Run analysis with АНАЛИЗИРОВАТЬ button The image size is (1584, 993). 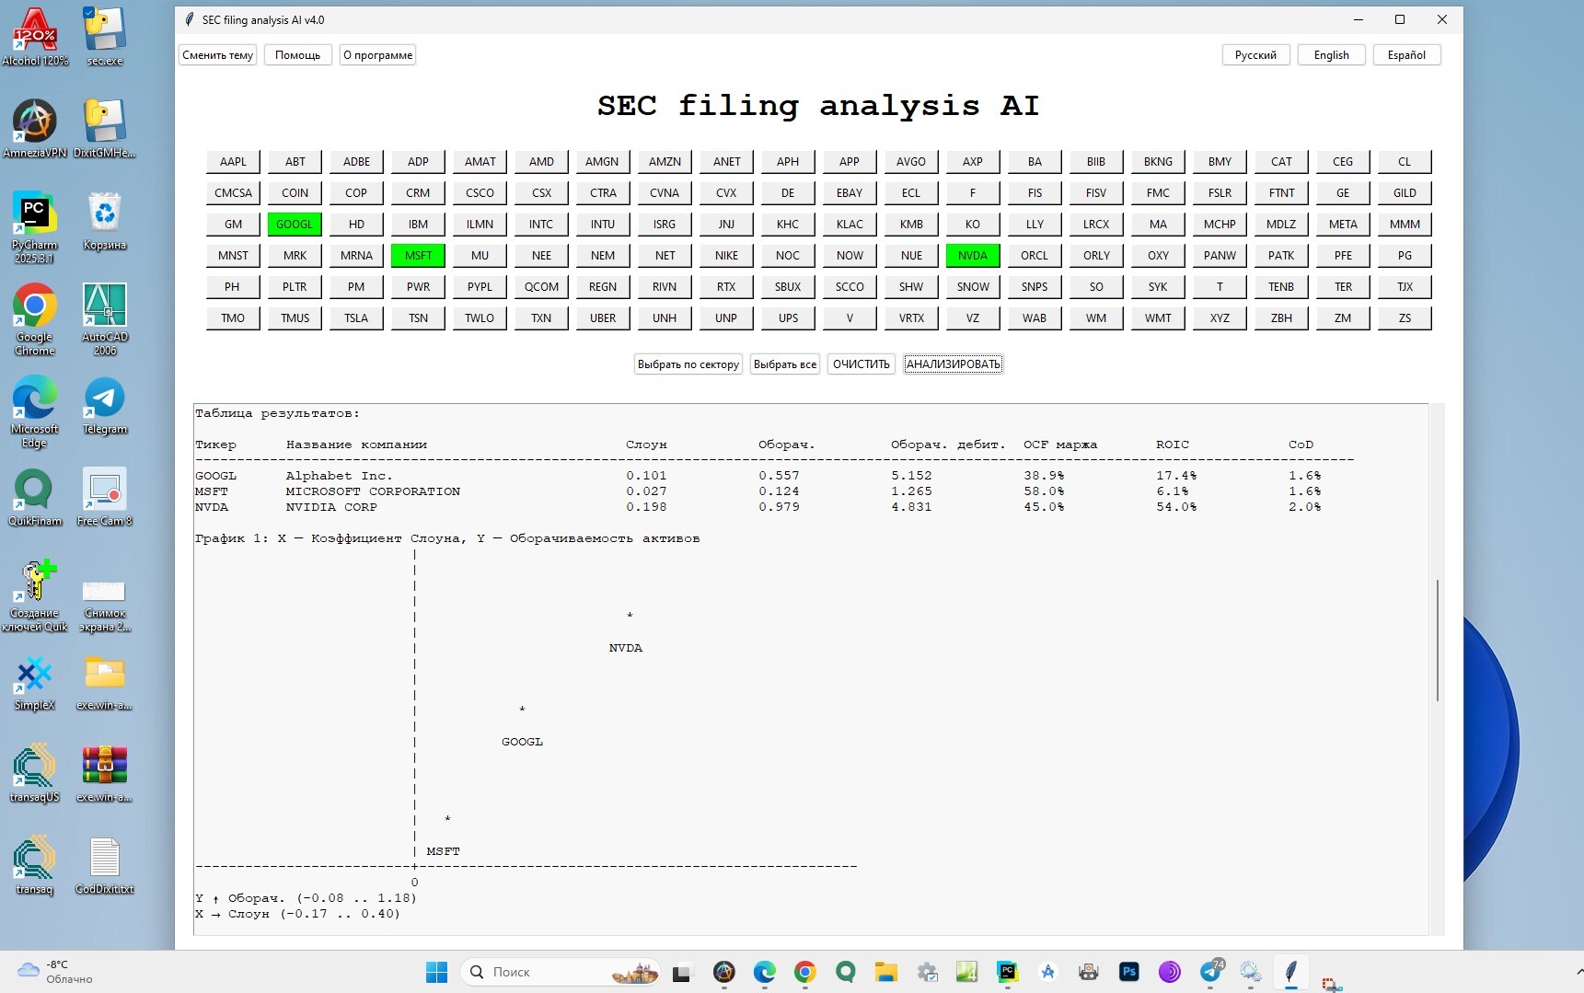(953, 364)
